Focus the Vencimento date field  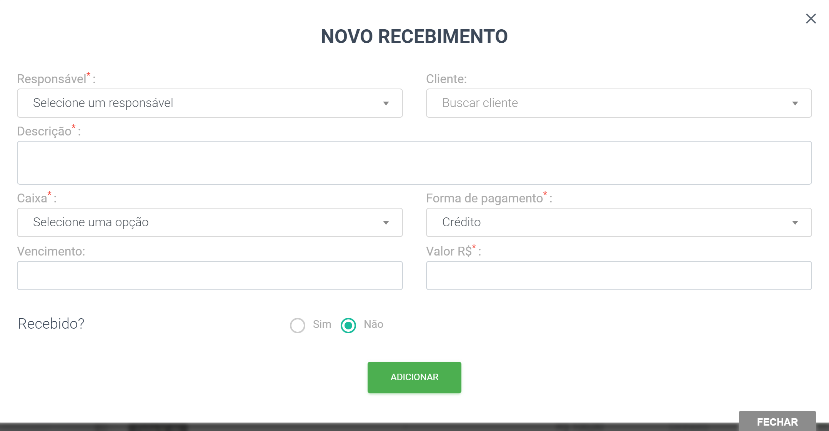(x=210, y=276)
